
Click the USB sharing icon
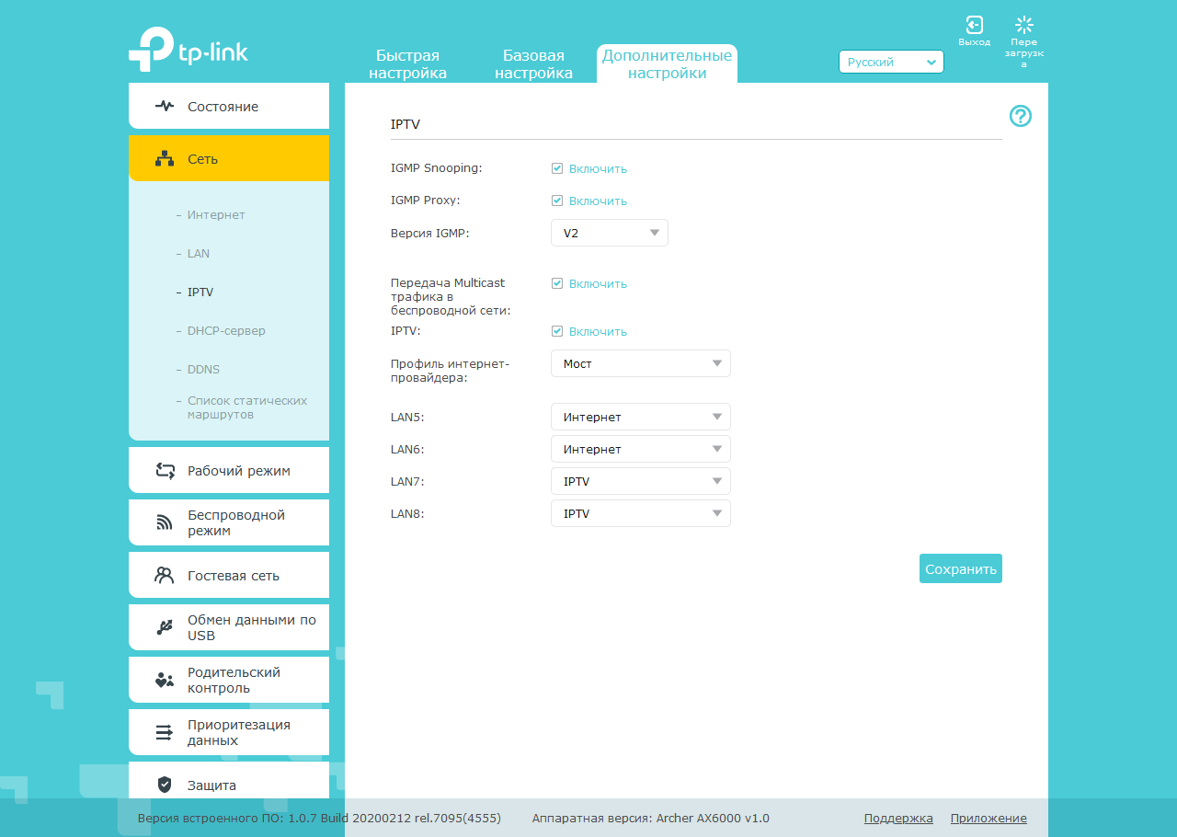point(165,627)
